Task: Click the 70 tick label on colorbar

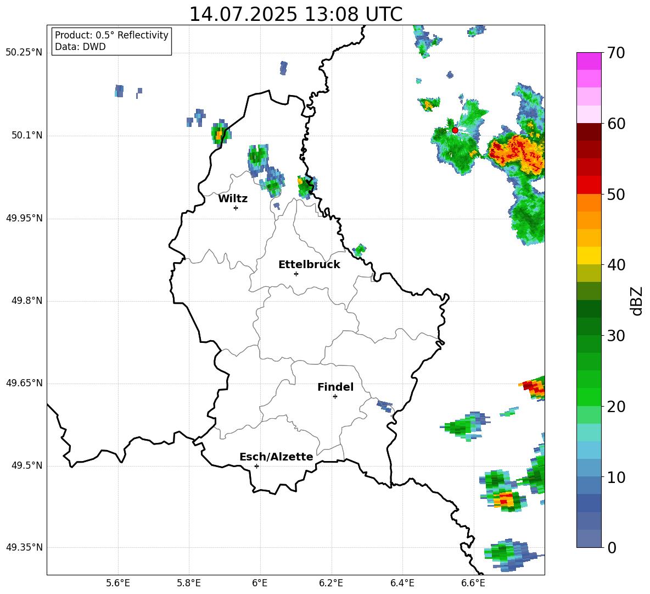Action: tap(616, 53)
